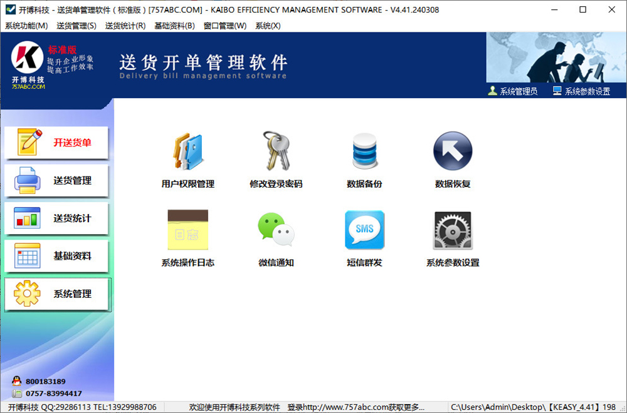Click the QQ number 800183189
This screenshot has height=413, width=627.
click(46, 382)
